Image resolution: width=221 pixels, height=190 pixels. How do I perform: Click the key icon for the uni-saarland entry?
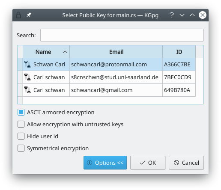coord(27,77)
